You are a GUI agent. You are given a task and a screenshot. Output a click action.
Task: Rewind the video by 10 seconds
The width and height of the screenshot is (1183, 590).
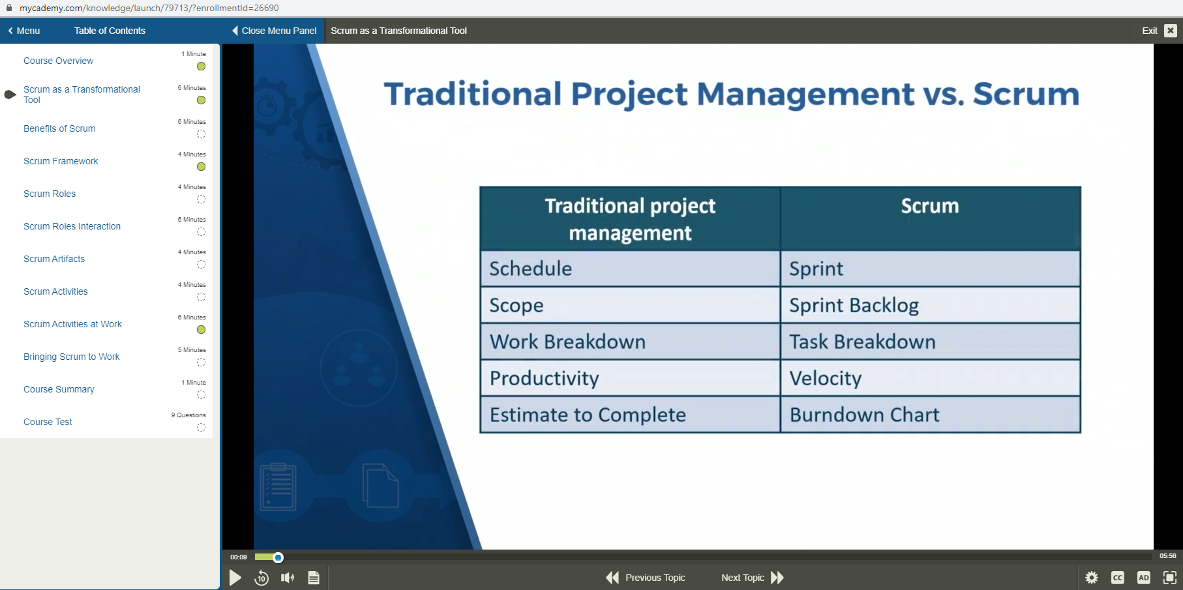point(262,578)
